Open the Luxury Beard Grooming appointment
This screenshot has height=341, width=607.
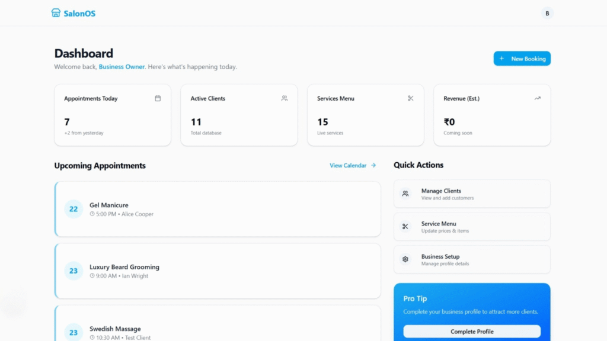coord(218,271)
